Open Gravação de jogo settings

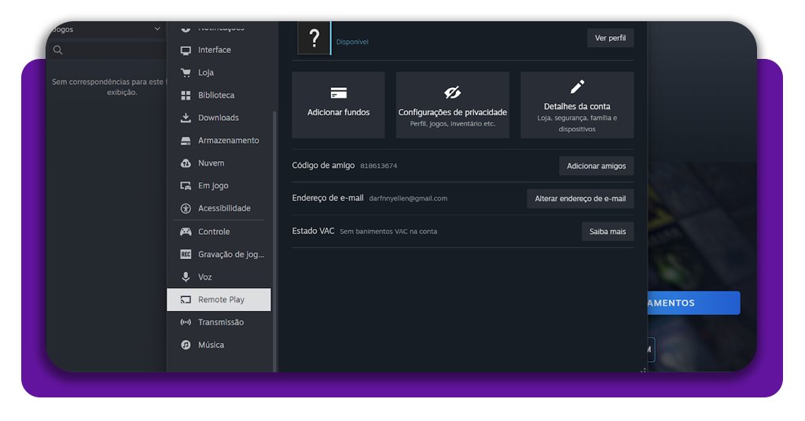pos(230,254)
